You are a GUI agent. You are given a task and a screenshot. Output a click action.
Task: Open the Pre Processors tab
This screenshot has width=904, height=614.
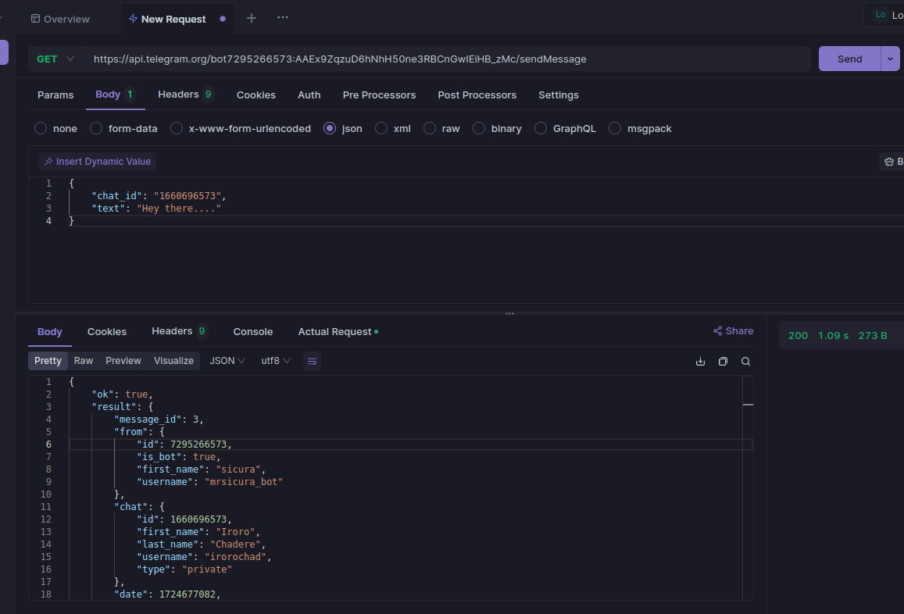[x=379, y=95]
